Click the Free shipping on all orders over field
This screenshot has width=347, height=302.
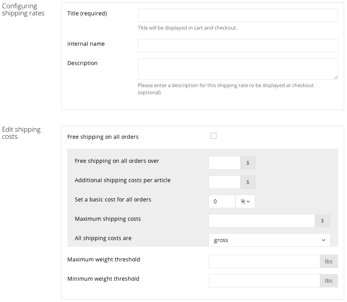pos(224,162)
